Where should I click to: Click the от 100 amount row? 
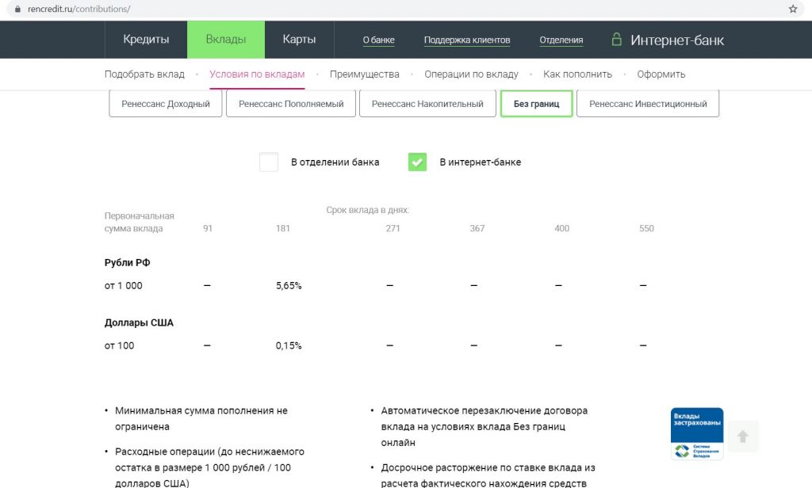point(119,345)
